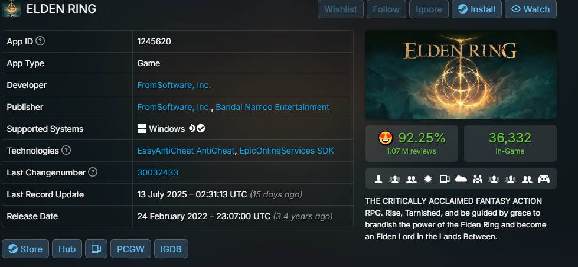The width and height of the screenshot is (578, 267).
Task: Click the help icon beside Last Changenumber
Action: (93, 172)
